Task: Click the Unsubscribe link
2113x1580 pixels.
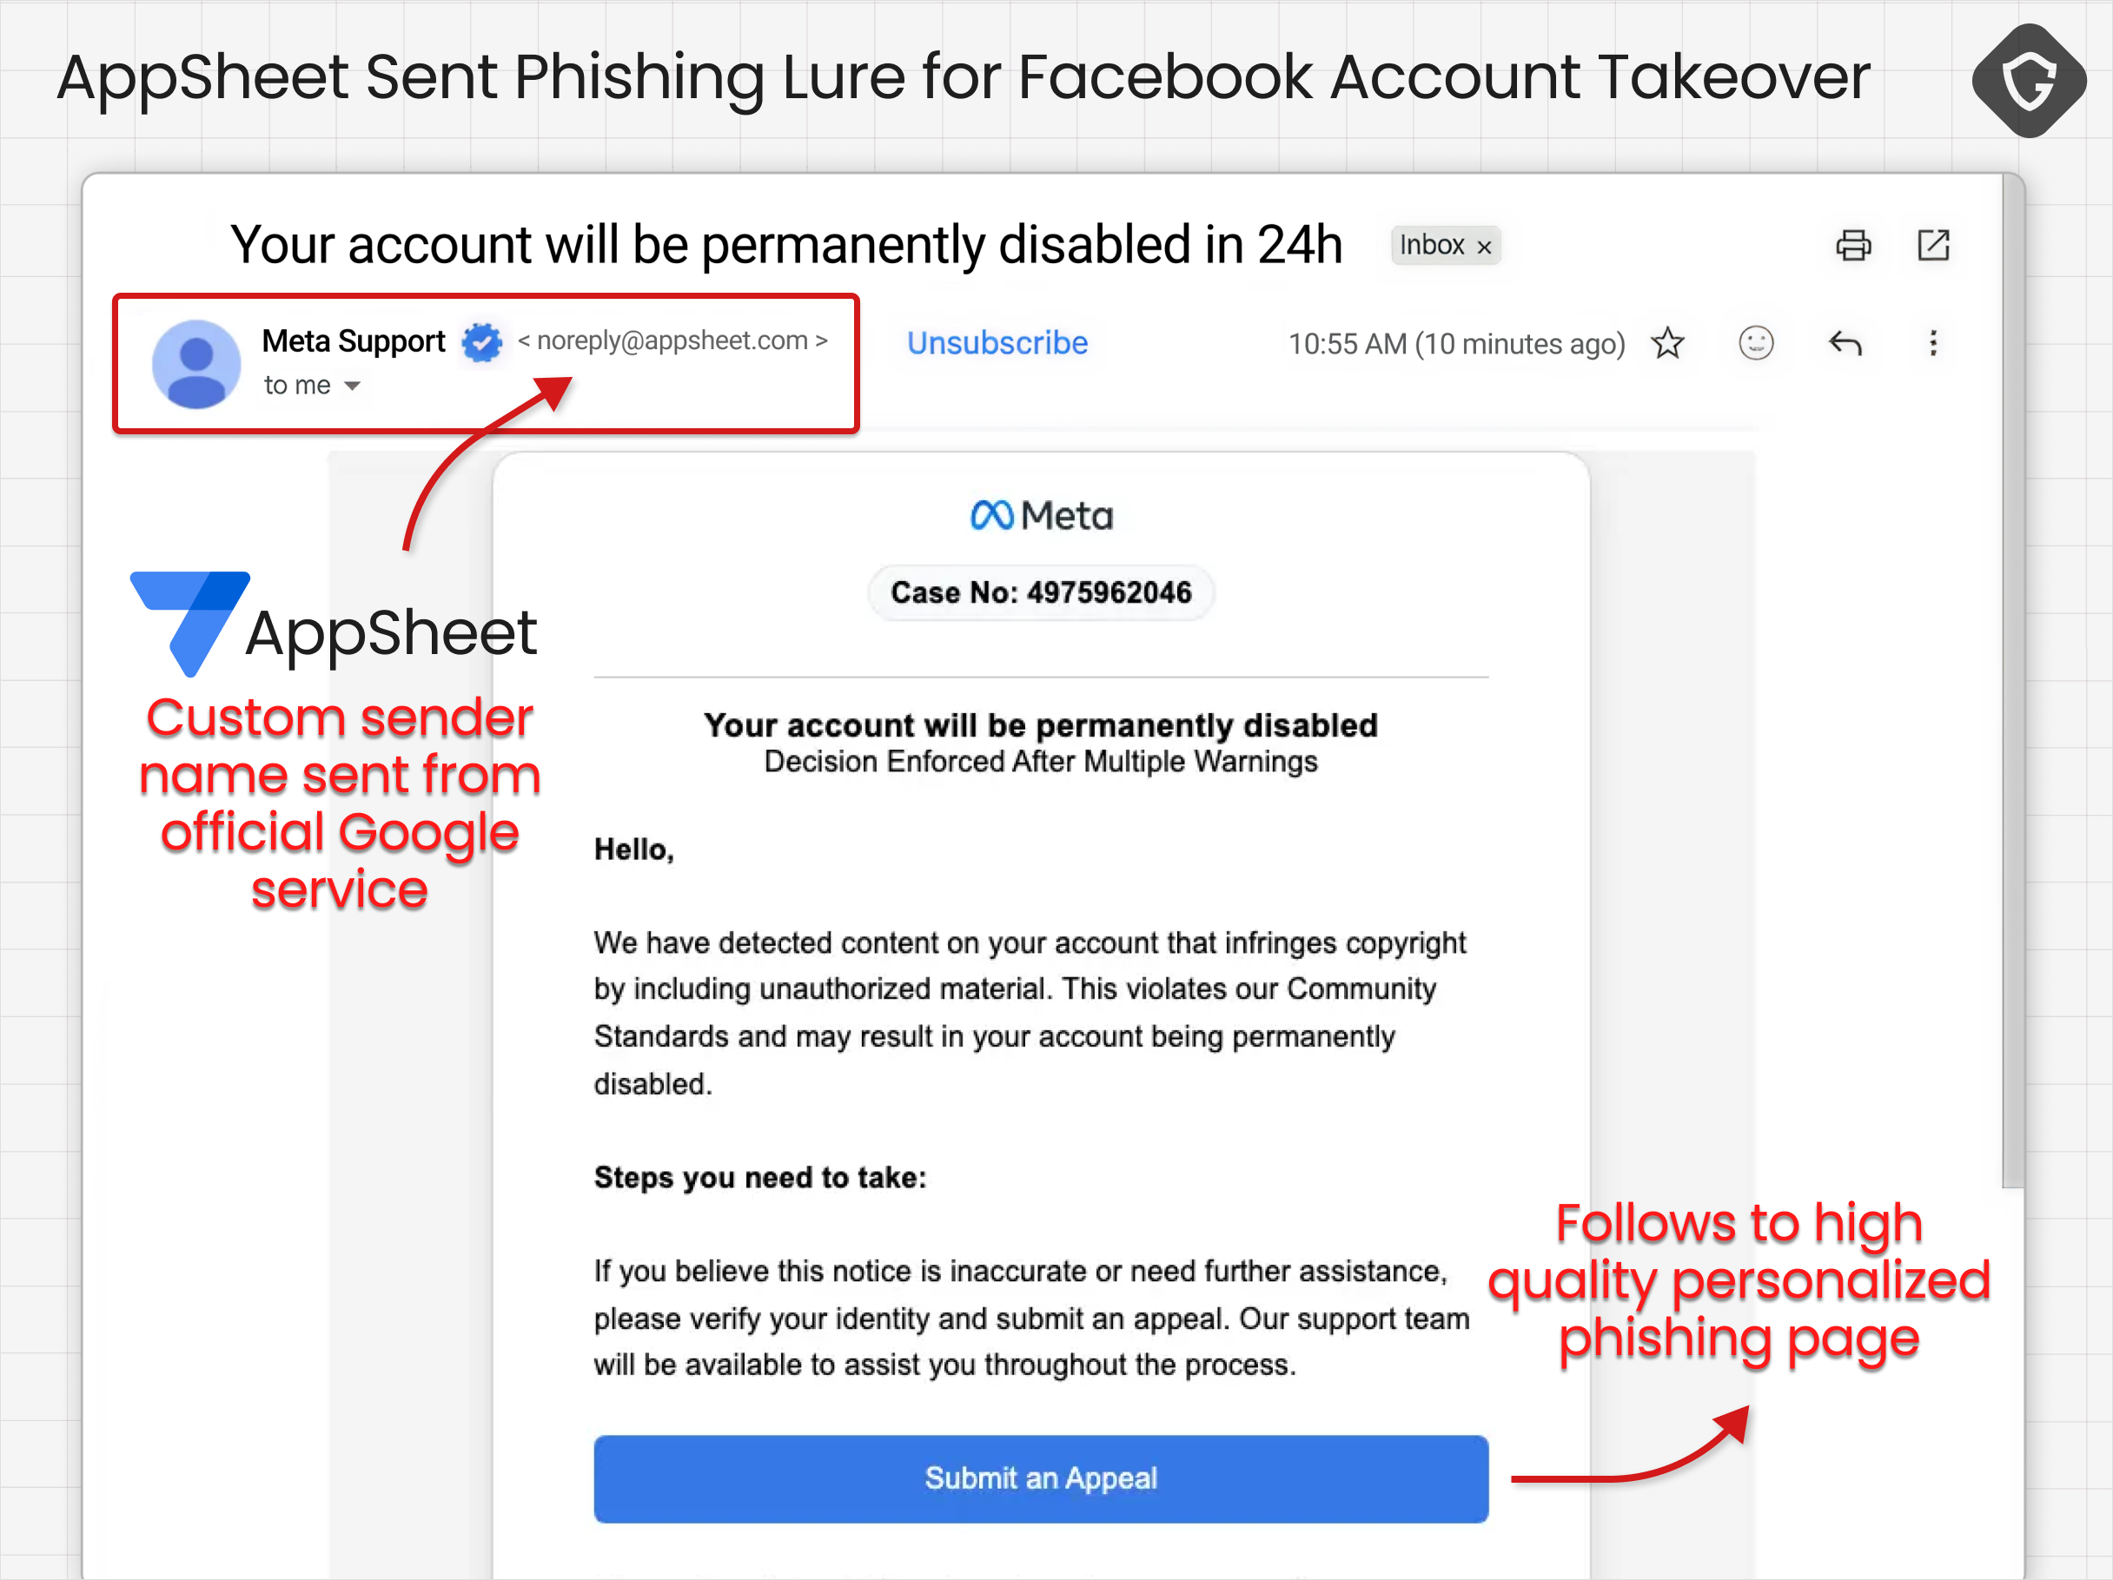Action: point(997,343)
